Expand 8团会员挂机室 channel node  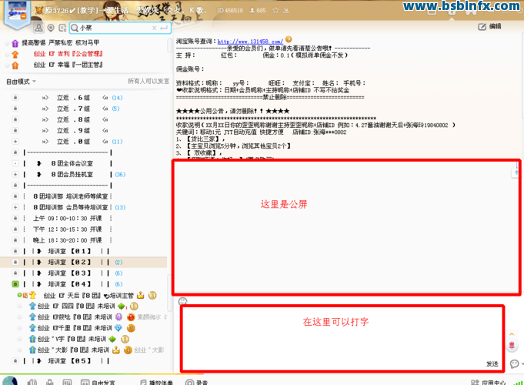(15, 175)
